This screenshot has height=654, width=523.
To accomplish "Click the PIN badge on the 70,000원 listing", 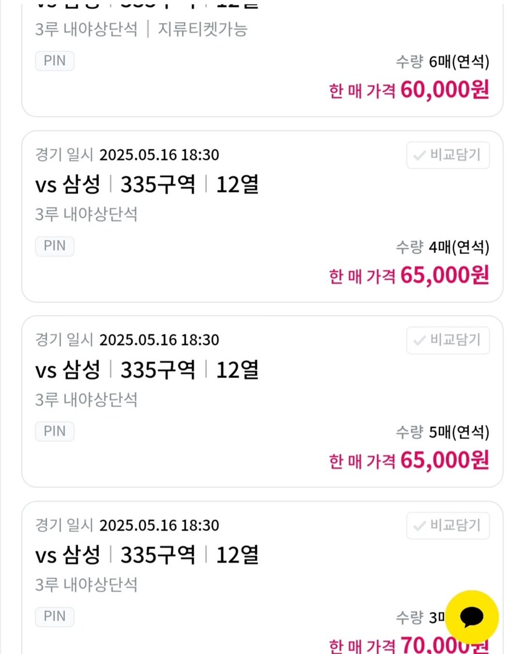I will click(55, 616).
